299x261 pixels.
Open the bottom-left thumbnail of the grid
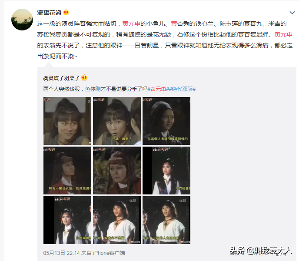coord(67,220)
